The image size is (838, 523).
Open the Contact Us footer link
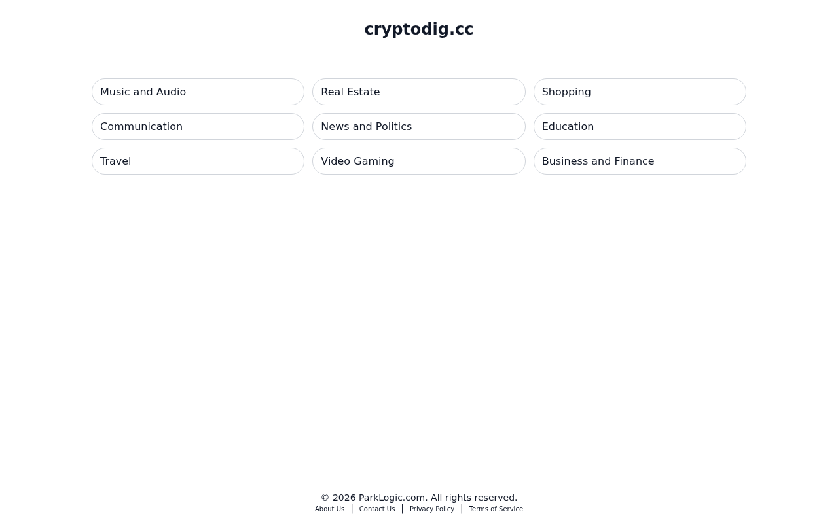point(377,509)
